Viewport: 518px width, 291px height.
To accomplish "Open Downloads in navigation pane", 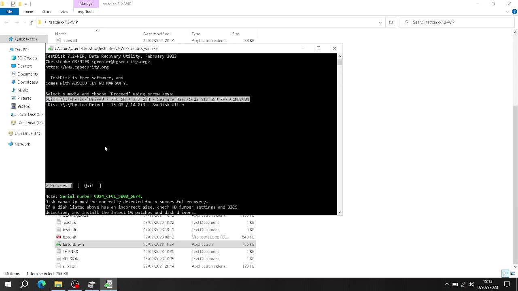I will click(x=28, y=82).
